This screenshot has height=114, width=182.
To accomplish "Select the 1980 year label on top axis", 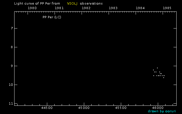I will (32, 8).
